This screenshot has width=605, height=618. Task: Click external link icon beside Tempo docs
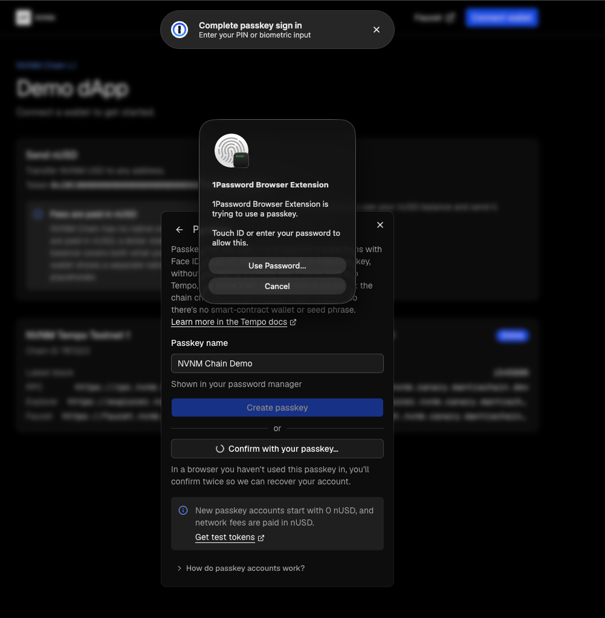click(x=293, y=322)
